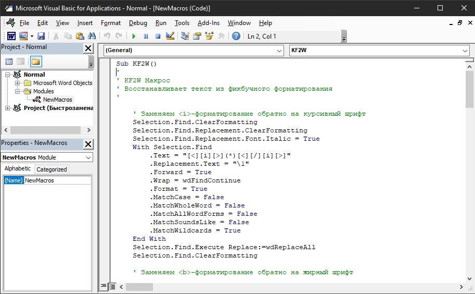
Task: Click the Find binoculars icon
Action: click(92, 36)
